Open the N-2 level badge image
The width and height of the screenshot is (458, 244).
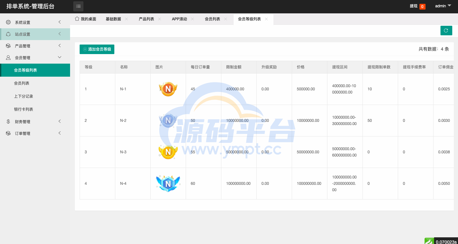point(168,121)
